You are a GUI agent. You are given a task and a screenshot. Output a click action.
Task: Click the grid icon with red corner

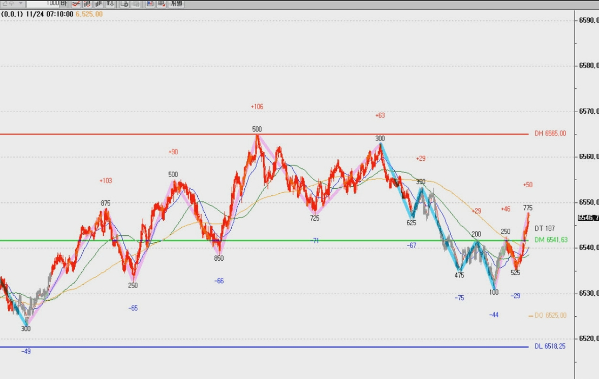161,4
